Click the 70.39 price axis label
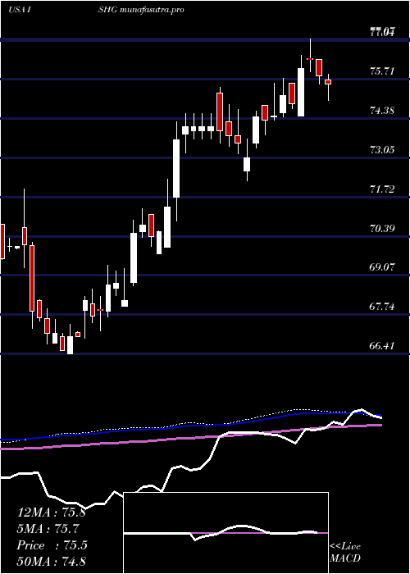The image size is (410, 574). click(382, 229)
